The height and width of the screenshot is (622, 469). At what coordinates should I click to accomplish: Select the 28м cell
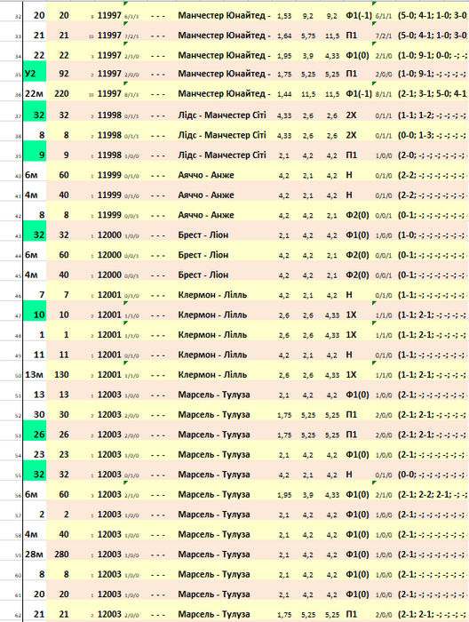coord(35,554)
